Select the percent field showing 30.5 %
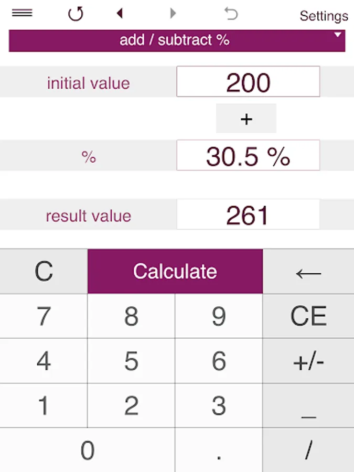Viewport: 354px width, 472px height. click(x=248, y=155)
